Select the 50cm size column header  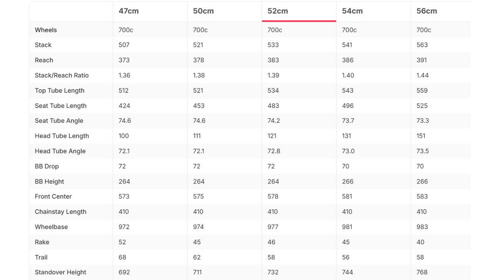[x=203, y=11]
